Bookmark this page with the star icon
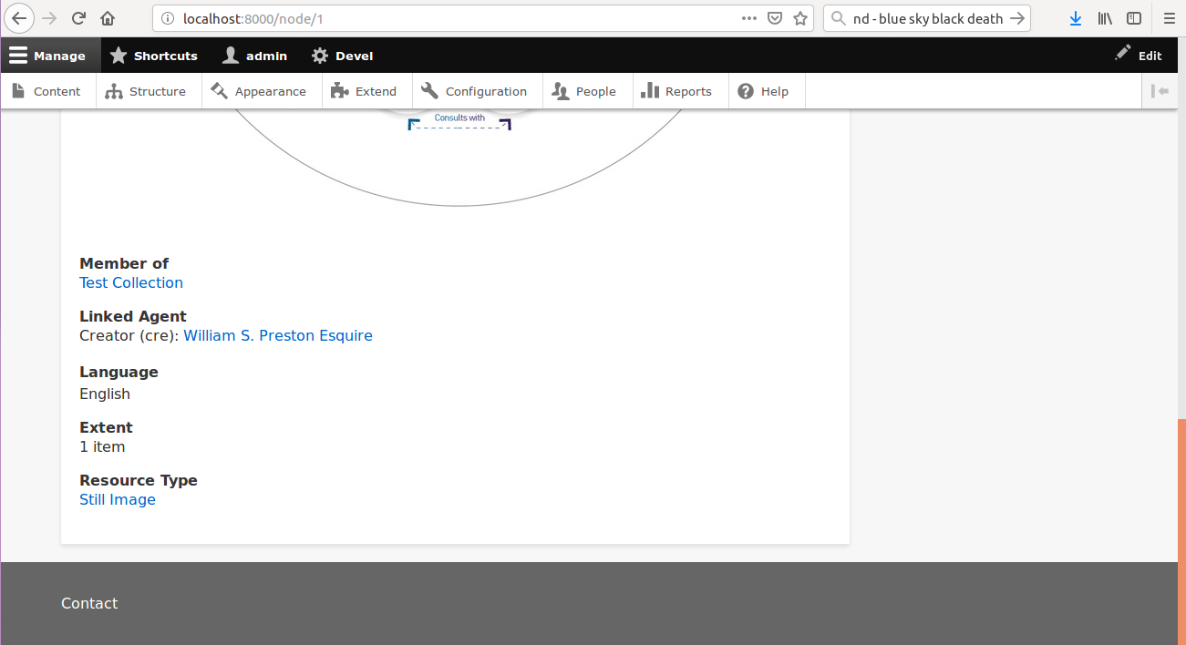The image size is (1186, 645). [x=800, y=18]
